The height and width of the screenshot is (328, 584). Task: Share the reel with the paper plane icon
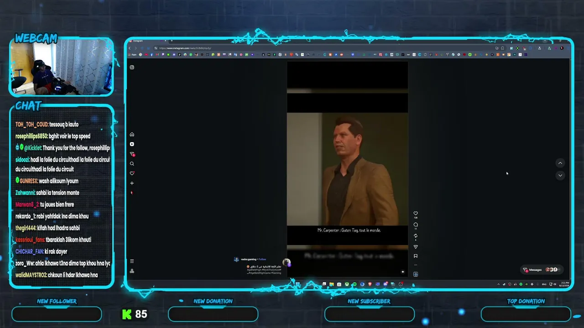click(416, 247)
